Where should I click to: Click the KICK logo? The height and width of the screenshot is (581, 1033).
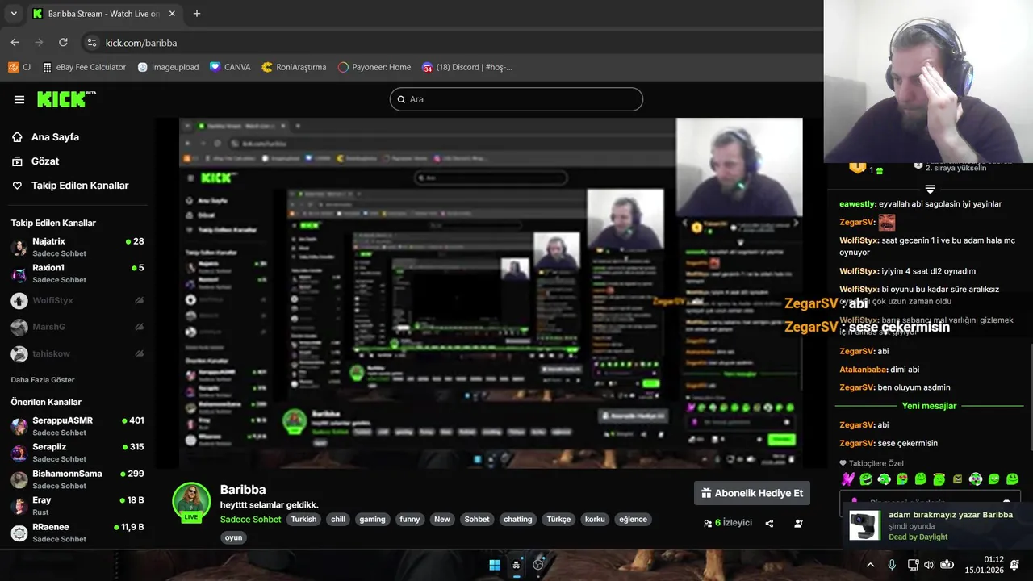(x=66, y=99)
